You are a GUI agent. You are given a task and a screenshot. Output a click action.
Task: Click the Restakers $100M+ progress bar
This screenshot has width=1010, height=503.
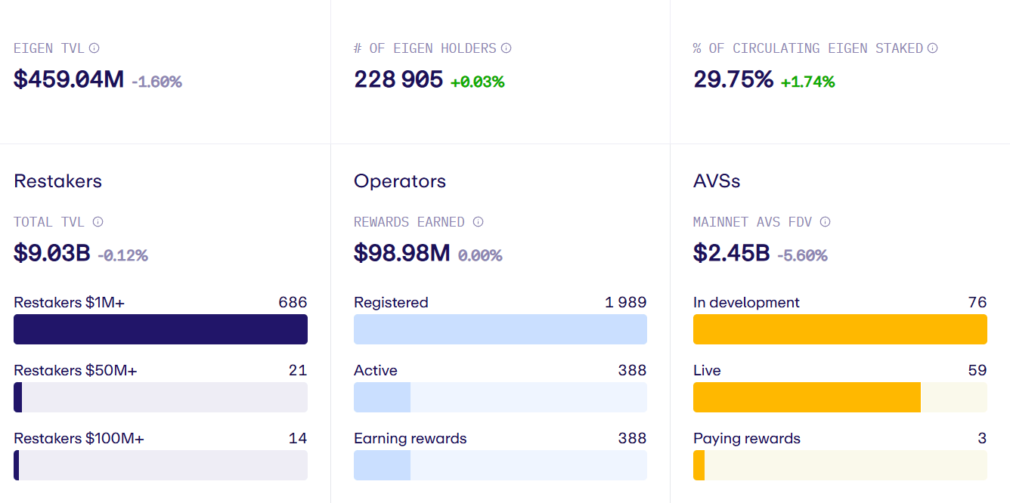coord(160,465)
